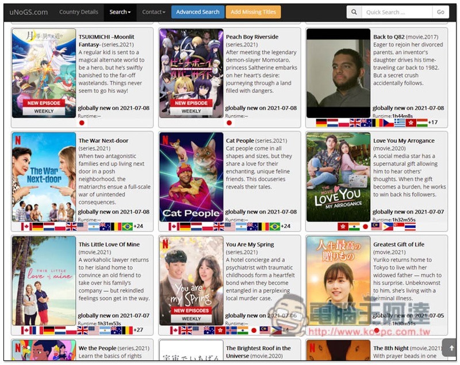Click Hong Kong flag under Love You My Arrogance
This screenshot has width=460, height=365.
point(343,226)
